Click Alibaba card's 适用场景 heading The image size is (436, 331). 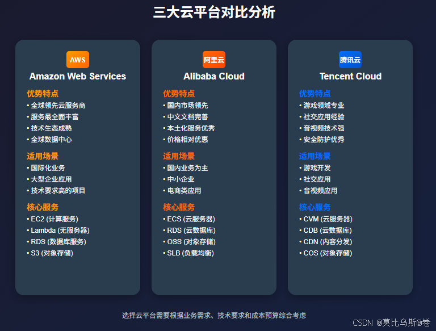click(179, 156)
